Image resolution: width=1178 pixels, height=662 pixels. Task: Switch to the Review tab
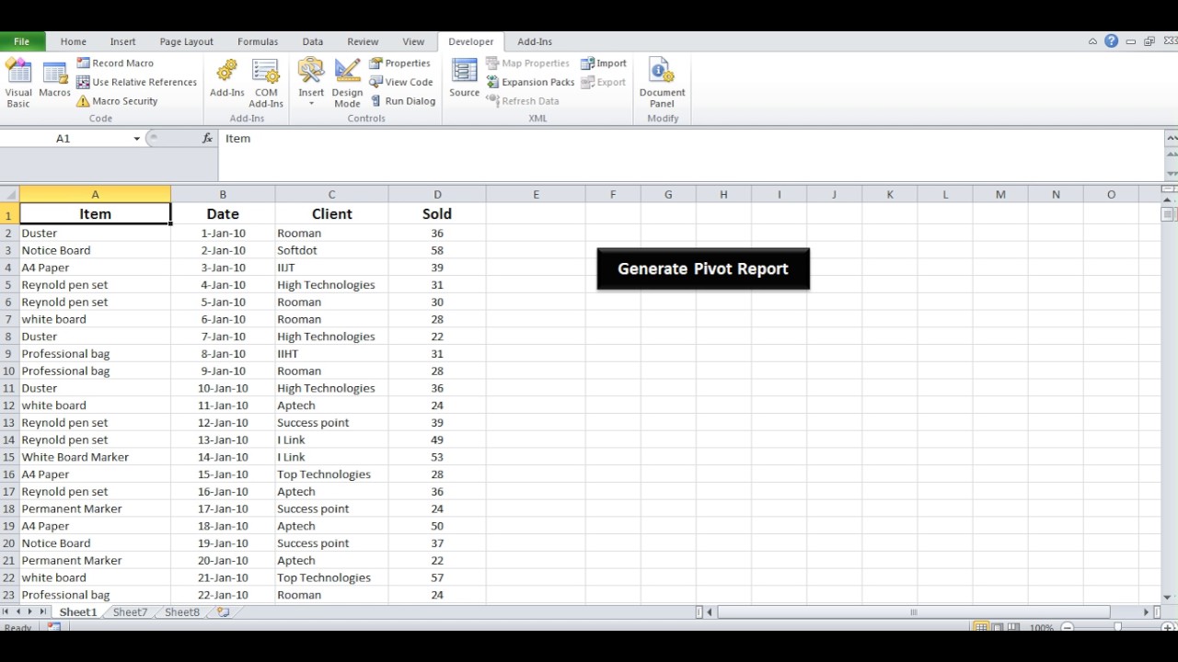coord(363,41)
